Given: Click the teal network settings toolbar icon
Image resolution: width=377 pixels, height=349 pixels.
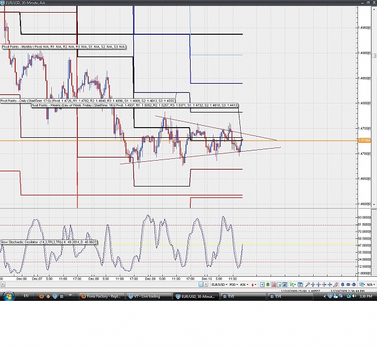Looking at the screenshot, I should [x=361, y=285].
